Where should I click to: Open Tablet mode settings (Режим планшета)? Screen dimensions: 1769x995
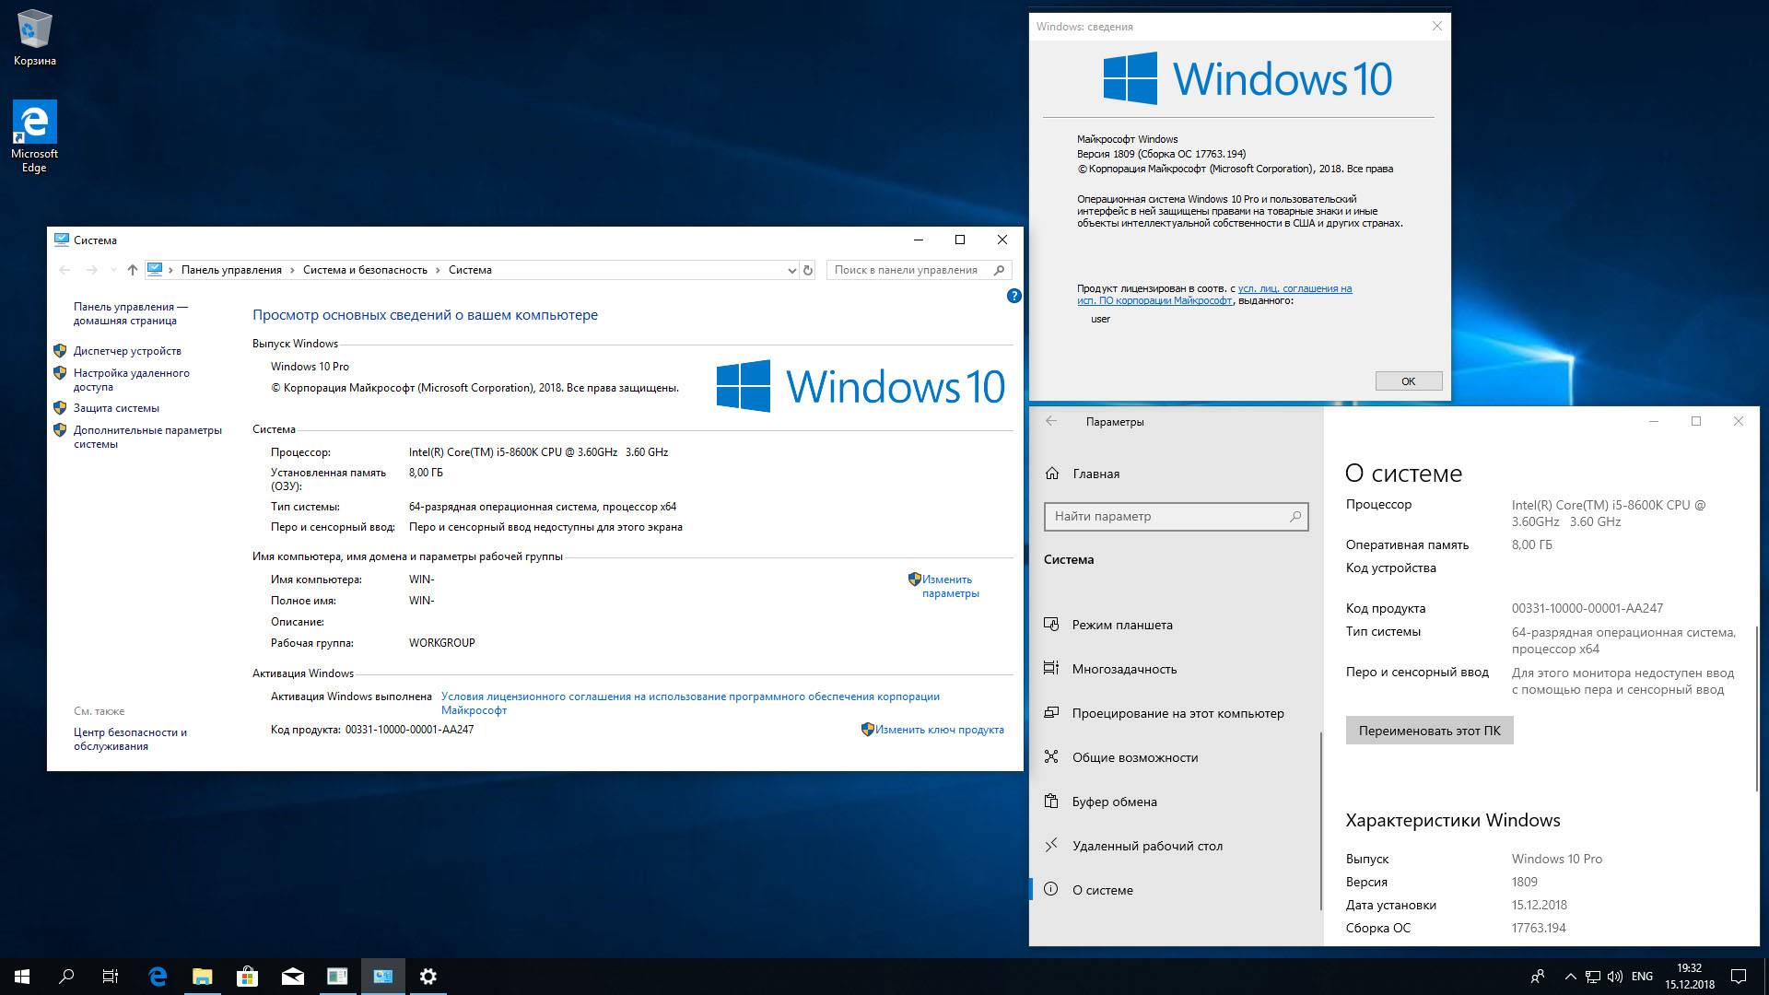point(1121,625)
